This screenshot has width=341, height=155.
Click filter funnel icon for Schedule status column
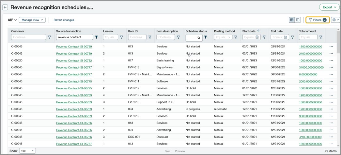[206, 37]
